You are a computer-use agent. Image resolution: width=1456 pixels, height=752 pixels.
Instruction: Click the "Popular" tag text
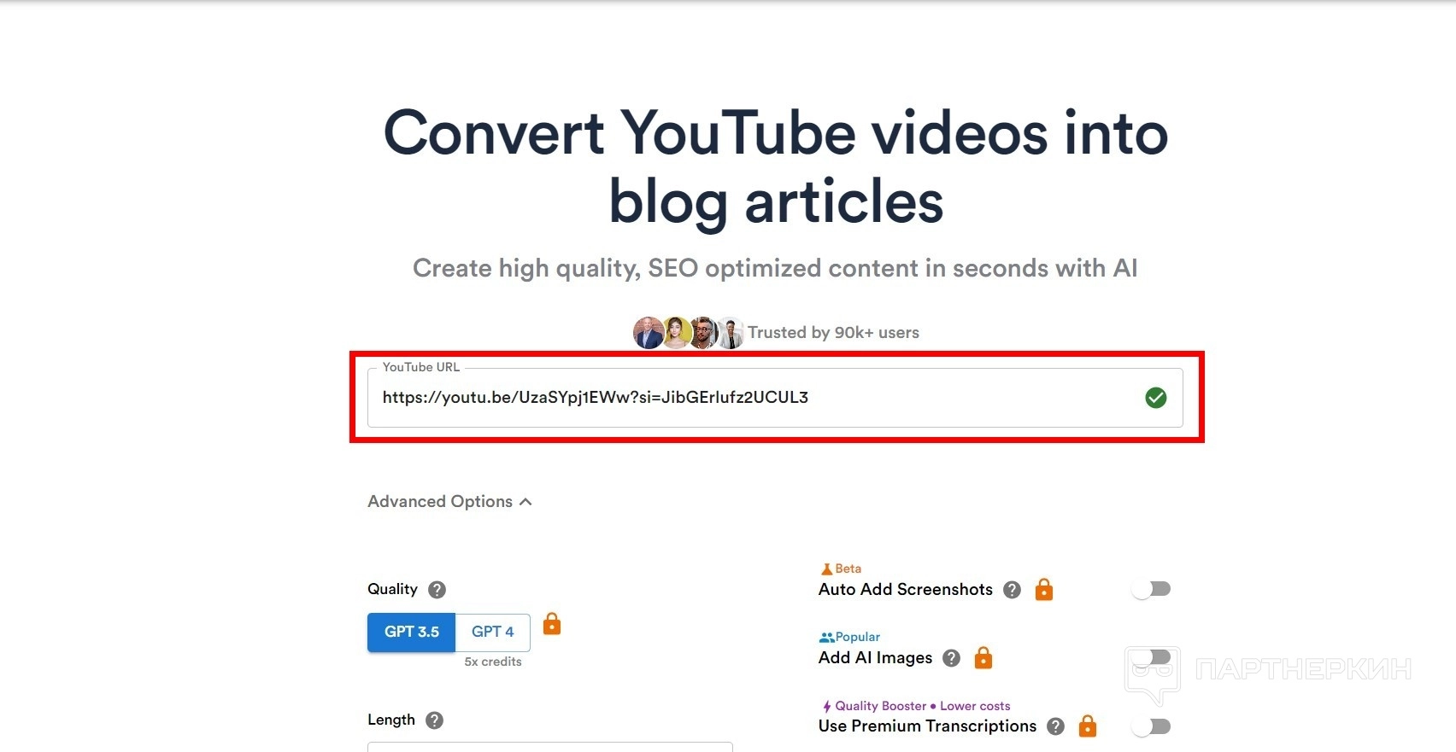click(x=858, y=637)
